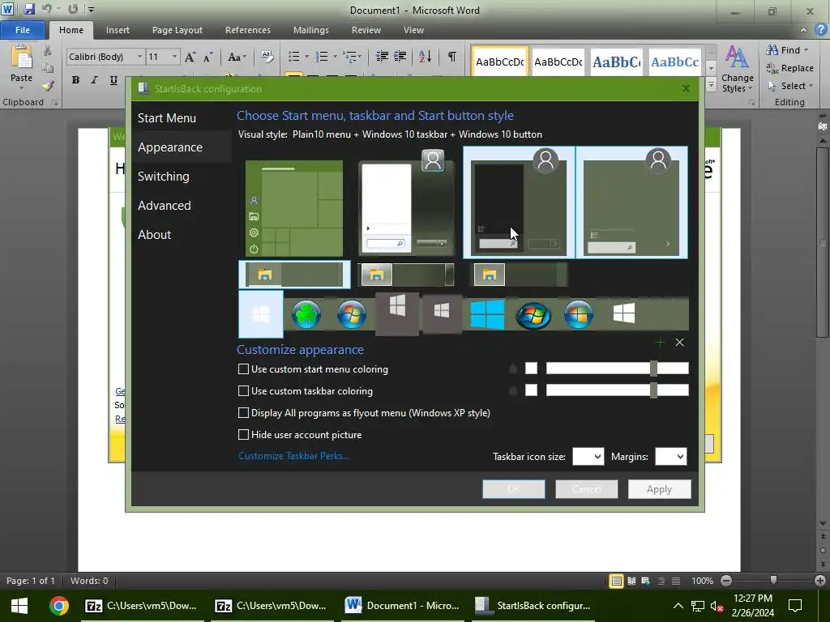
Task: Click the Paste icon in Word
Action: point(21,58)
